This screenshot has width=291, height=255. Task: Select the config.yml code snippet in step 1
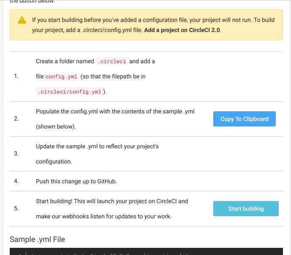click(x=61, y=76)
